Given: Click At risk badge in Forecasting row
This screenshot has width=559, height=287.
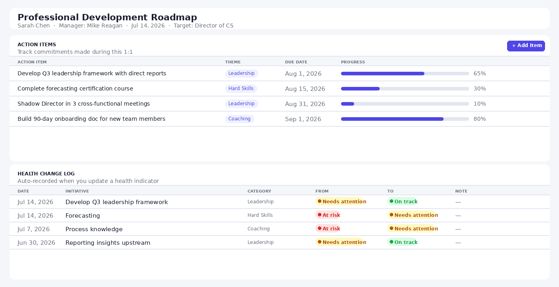Looking at the screenshot, I should pyautogui.click(x=328, y=215).
